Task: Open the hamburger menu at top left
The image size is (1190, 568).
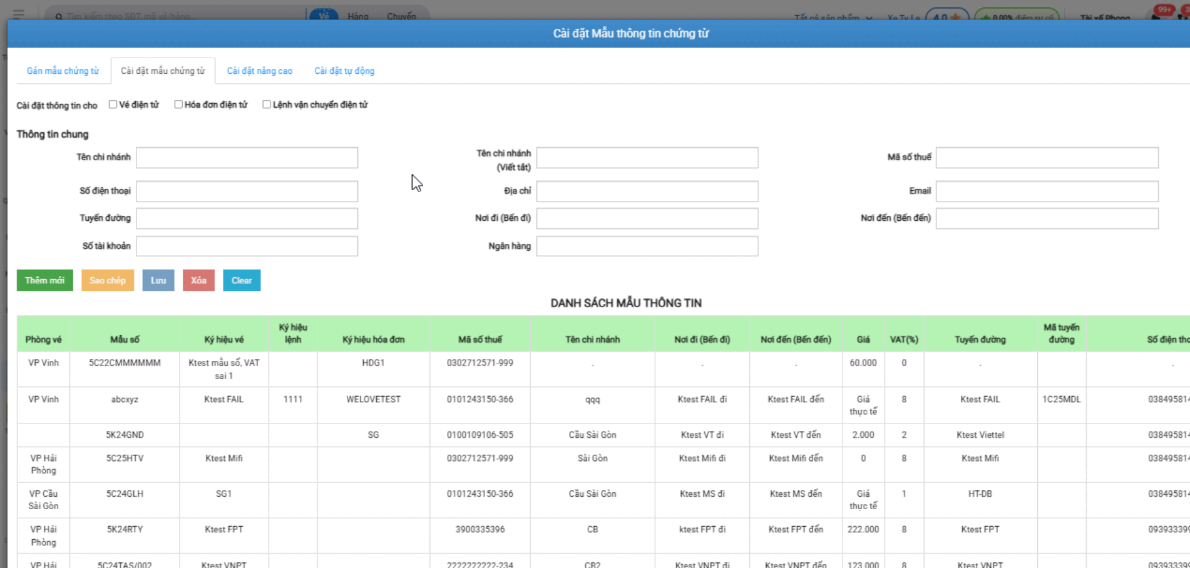Action: pyautogui.click(x=19, y=13)
